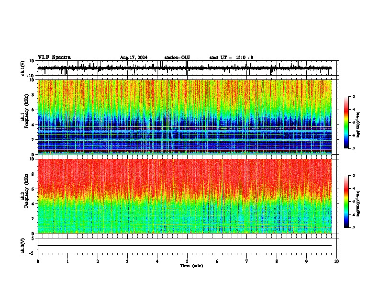Click the ch.3(V) flat line trace panel
The width and height of the screenshot is (379, 293).
click(x=187, y=246)
